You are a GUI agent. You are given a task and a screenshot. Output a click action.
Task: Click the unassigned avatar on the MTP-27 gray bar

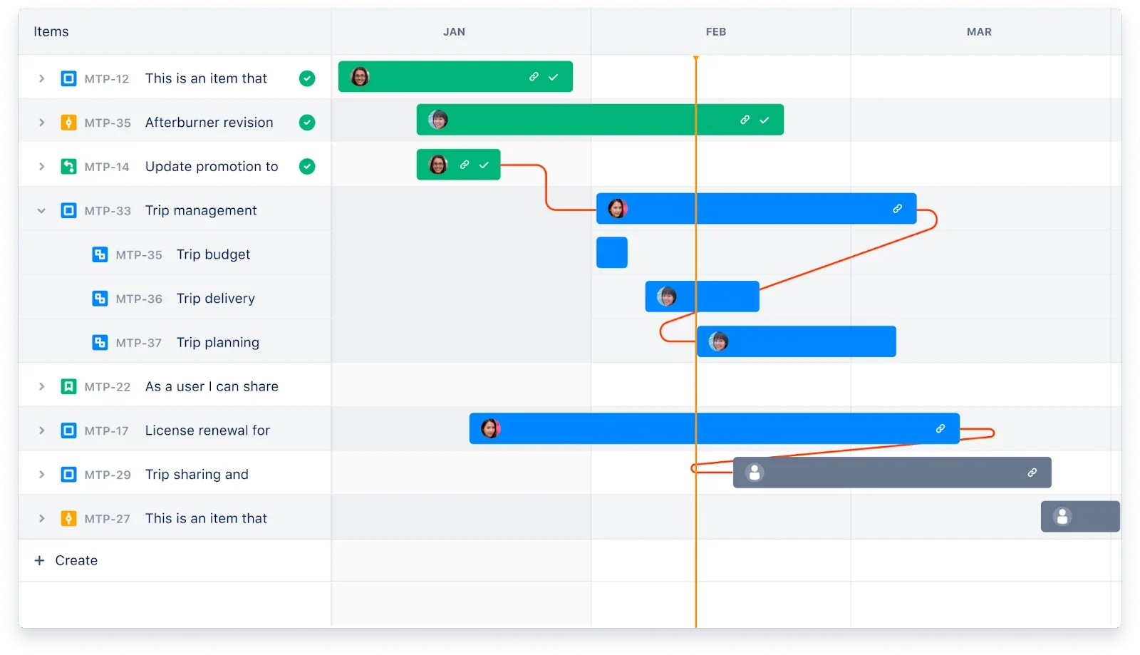[x=1062, y=517]
